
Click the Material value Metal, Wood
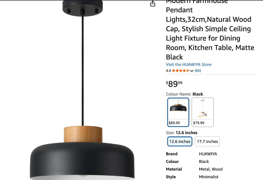(211, 169)
